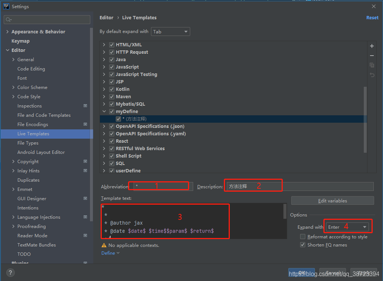Click the project-level icon next to GUI Designer
383x281 pixels.
pos(85,198)
